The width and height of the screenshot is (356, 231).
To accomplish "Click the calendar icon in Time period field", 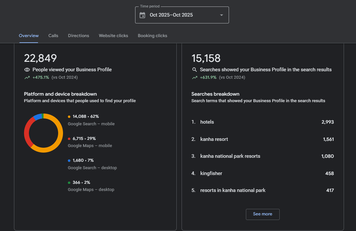I will (142, 15).
